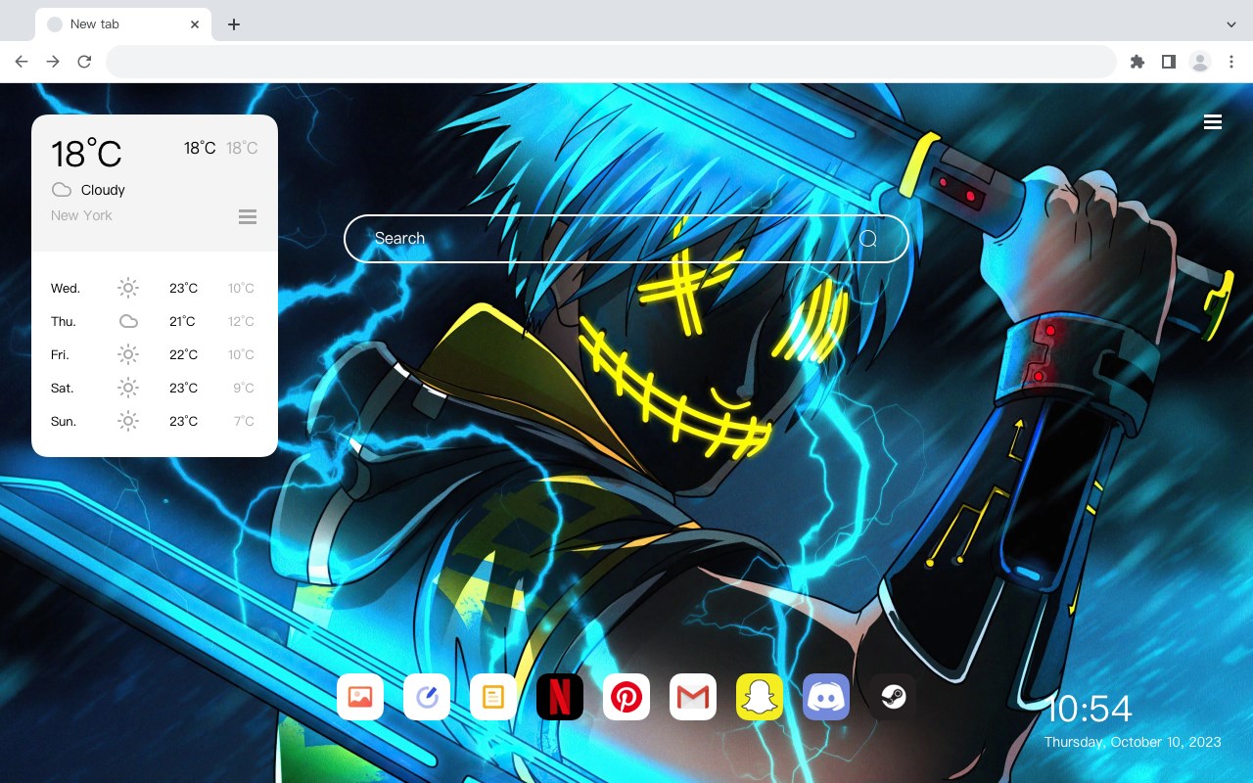Close the New tab tab
Image resolution: width=1253 pixels, height=783 pixels.
pyautogui.click(x=195, y=24)
